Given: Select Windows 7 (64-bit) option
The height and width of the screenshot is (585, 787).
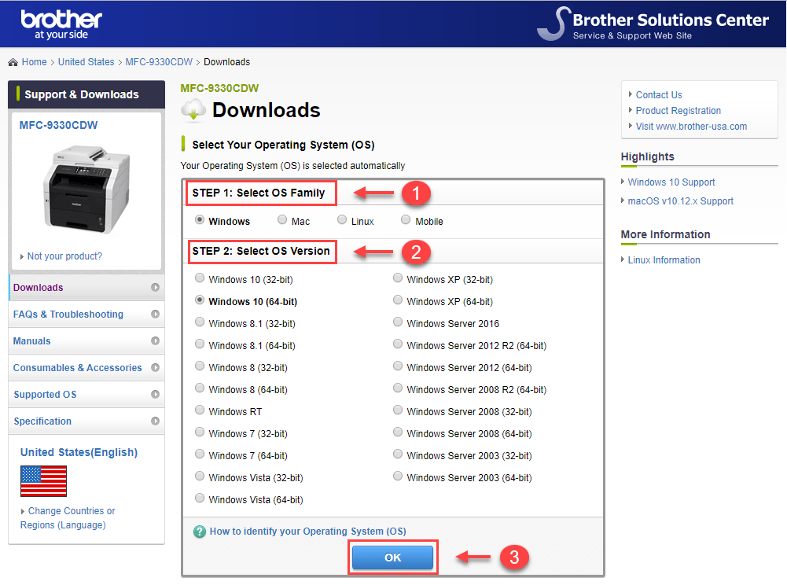Looking at the screenshot, I should (200, 454).
